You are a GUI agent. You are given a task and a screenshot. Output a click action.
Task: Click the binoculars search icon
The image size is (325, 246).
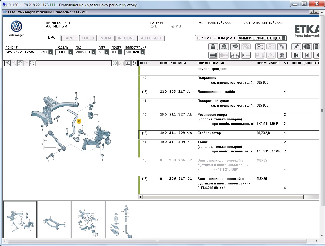pyautogui.click(x=235, y=47)
